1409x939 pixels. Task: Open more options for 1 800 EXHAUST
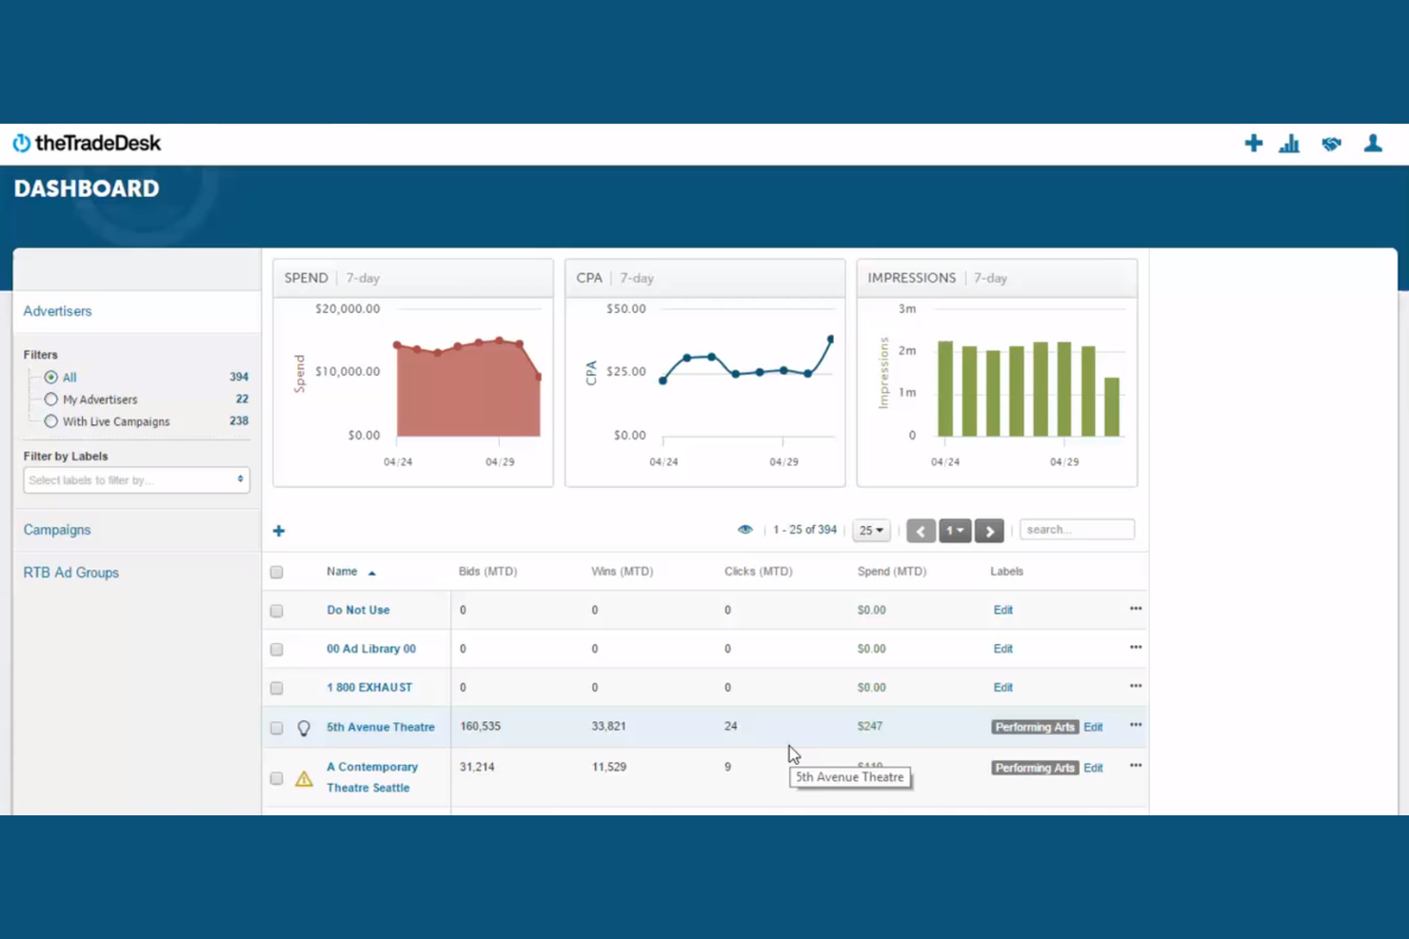(x=1136, y=686)
